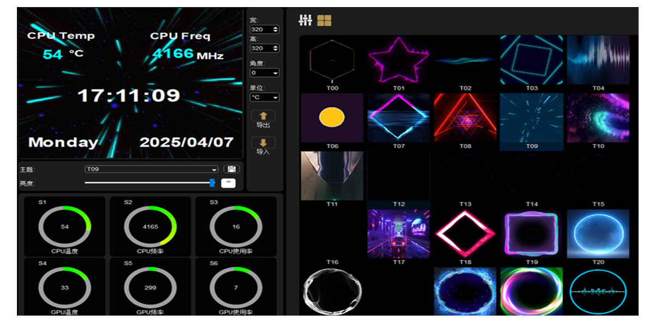Click the S5 GPU频率 gauge
Screen dimensions: 655x320
point(150,287)
